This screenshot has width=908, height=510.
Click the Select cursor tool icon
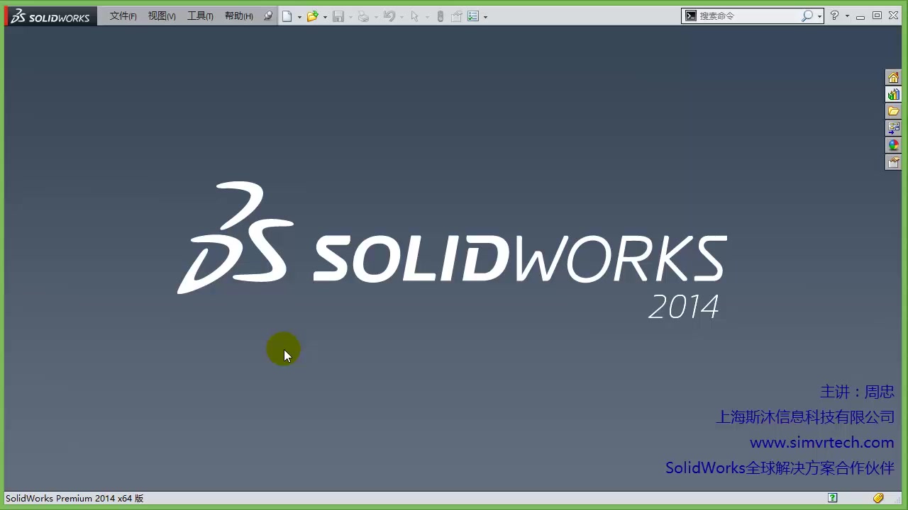tap(415, 16)
